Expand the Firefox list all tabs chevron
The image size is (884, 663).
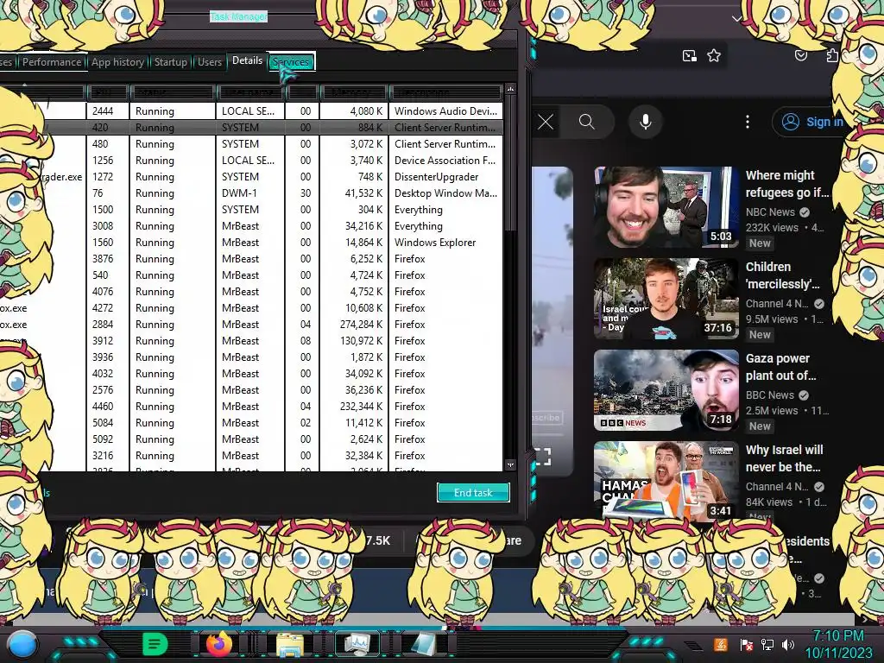click(736, 19)
